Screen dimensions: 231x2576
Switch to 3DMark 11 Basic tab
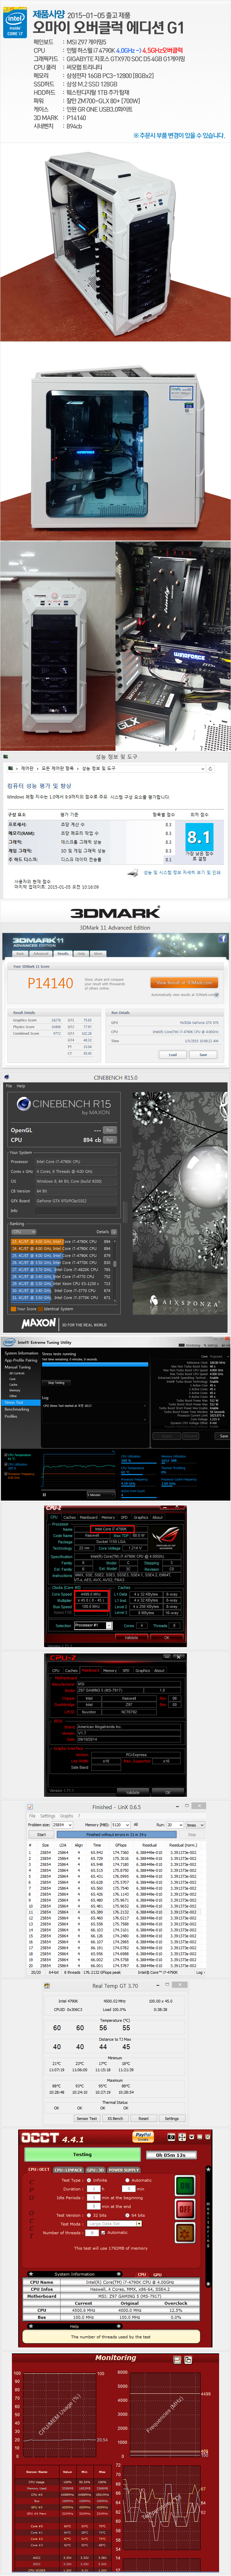coord(20,954)
